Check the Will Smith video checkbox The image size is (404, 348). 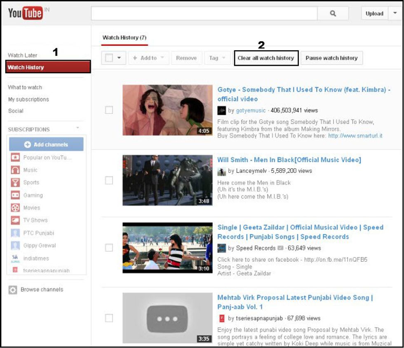(109, 180)
